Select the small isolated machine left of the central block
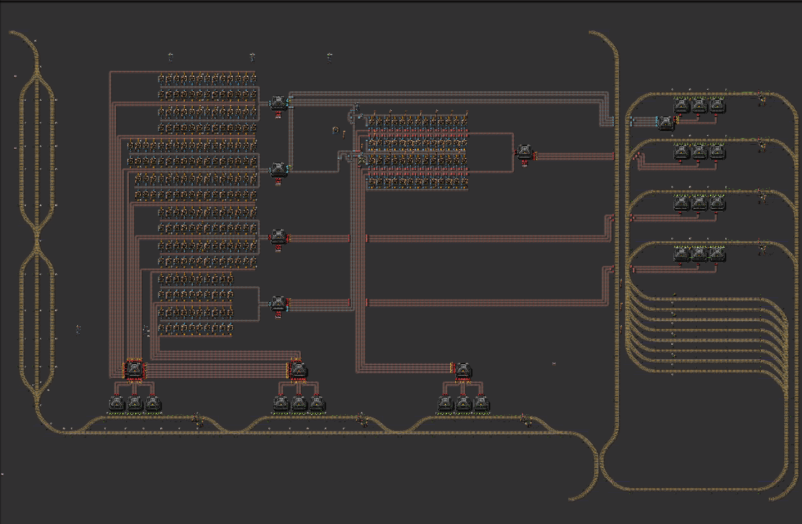802x524 pixels. click(x=336, y=130)
